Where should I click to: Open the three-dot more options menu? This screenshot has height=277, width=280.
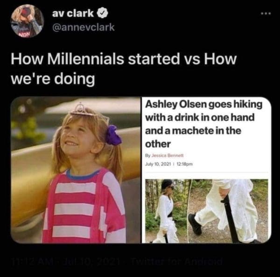[x=266, y=14]
